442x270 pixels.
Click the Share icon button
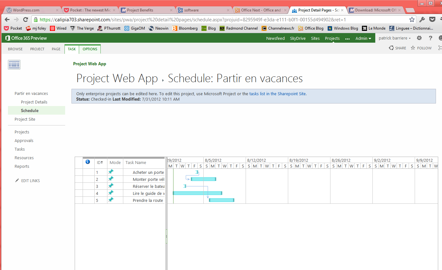[x=391, y=48]
